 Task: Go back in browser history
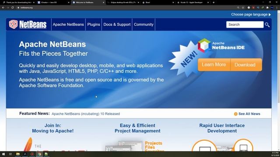(3, 8)
